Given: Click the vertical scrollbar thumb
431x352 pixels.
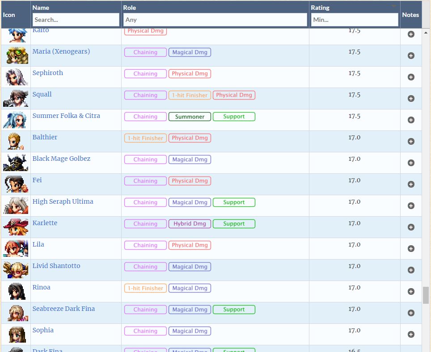Looking at the screenshot, I should pos(426,295).
